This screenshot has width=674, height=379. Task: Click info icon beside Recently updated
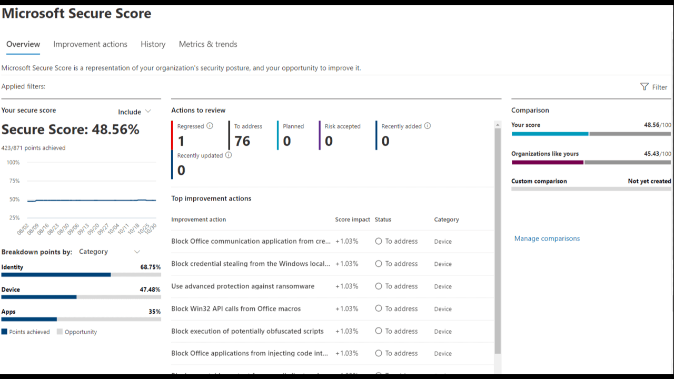click(229, 155)
